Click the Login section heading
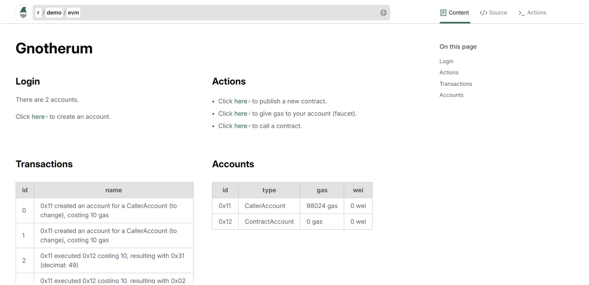 [28, 81]
